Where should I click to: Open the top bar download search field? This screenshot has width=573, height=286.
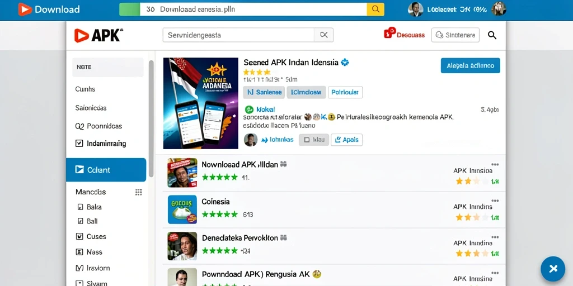[x=253, y=9]
